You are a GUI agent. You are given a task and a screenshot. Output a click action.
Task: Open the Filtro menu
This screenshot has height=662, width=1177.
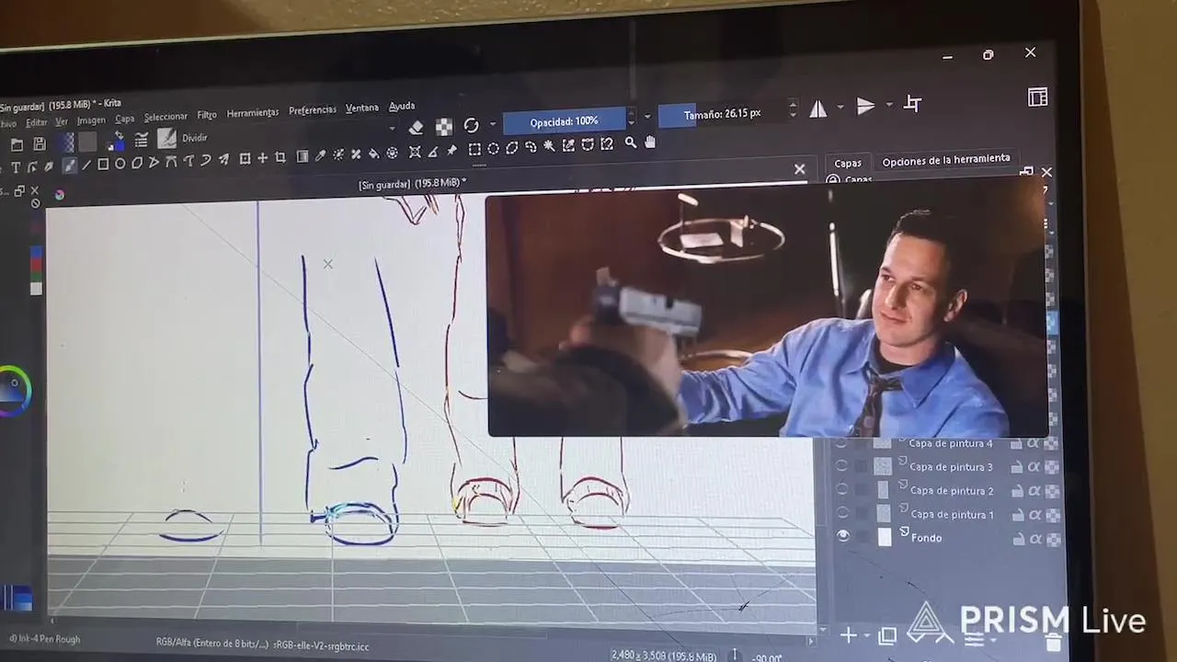click(207, 115)
